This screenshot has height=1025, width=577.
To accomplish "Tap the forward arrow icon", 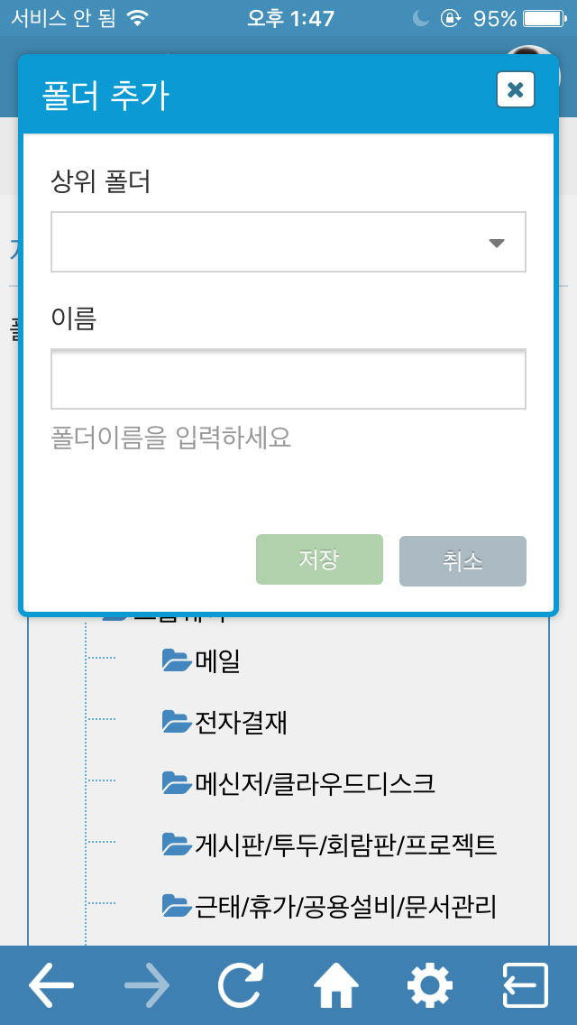I will tap(147, 984).
